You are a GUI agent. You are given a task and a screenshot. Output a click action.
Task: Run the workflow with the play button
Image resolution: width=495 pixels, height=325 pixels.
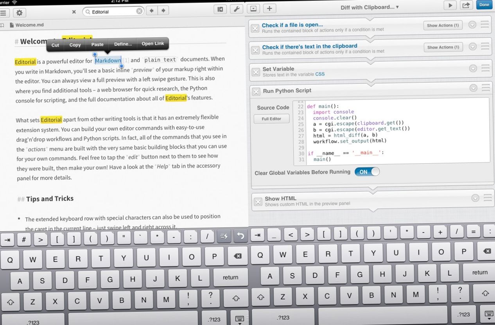tap(450, 5)
